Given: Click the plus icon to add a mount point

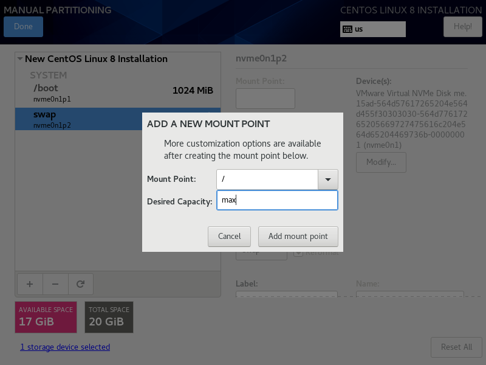Looking at the screenshot, I should [x=30, y=284].
